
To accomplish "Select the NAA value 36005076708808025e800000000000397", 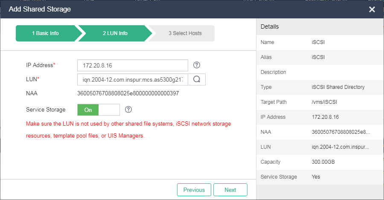I will tap(128, 93).
